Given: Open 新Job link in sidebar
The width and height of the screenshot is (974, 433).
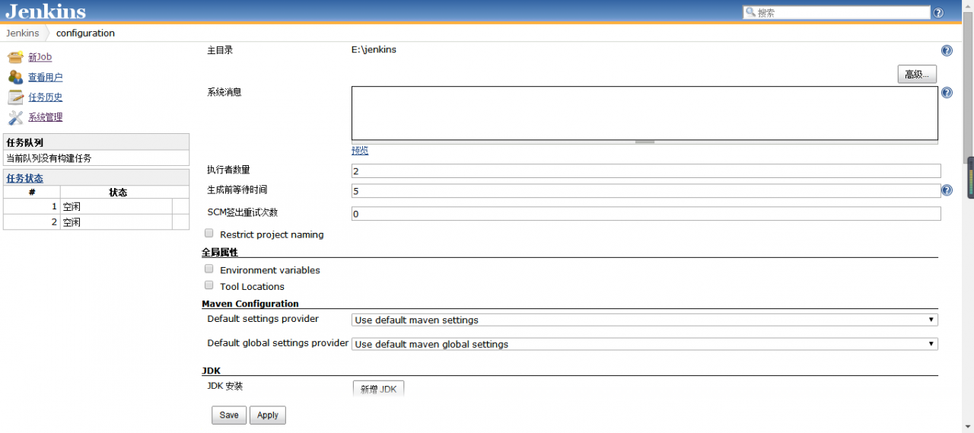Looking at the screenshot, I should click(x=40, y=57).
